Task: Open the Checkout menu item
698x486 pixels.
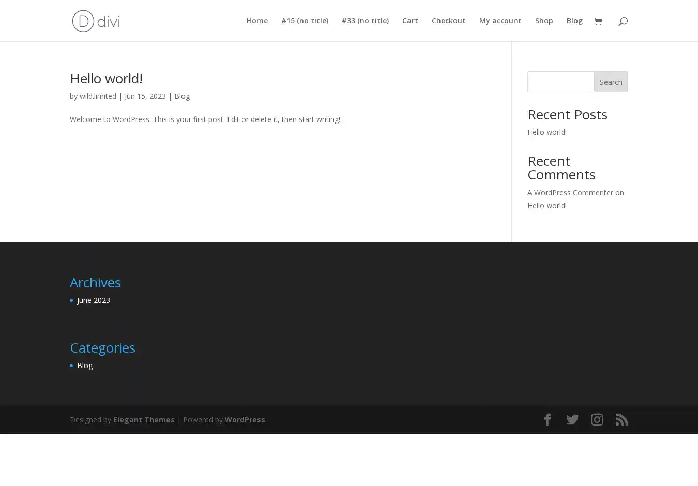Action: click(448, 21)
